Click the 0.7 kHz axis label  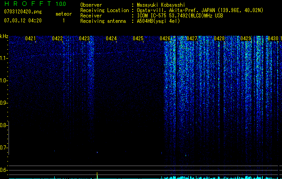(4, 148)
